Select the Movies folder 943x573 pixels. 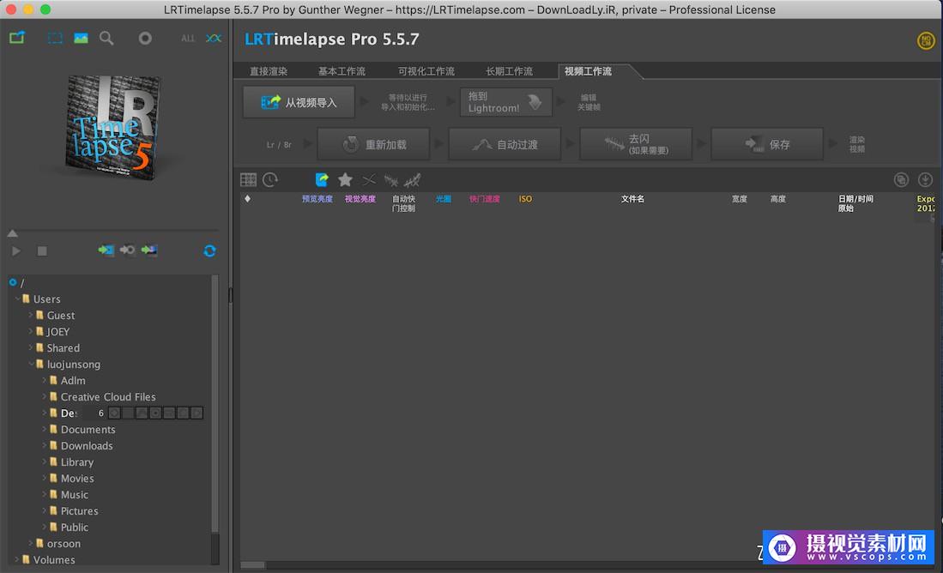click(77, 479)
